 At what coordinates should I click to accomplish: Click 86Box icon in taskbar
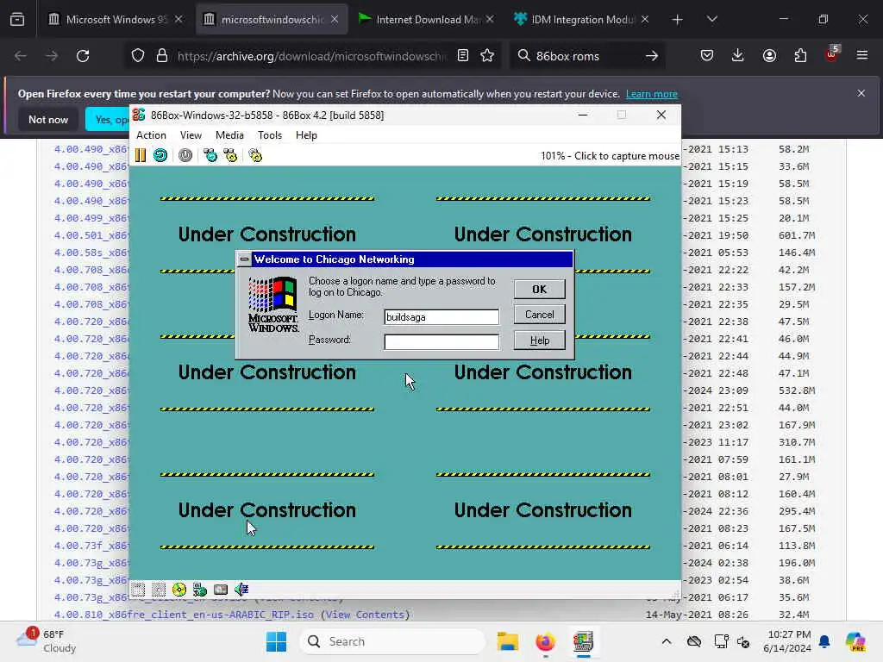point(584,641)
